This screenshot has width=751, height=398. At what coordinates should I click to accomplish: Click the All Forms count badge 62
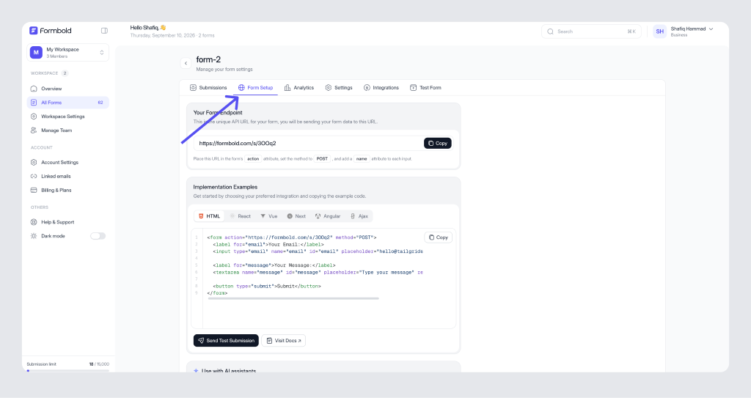coord(100,103)
